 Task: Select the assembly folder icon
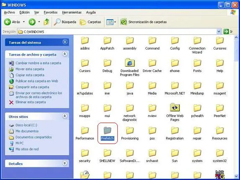130,41
